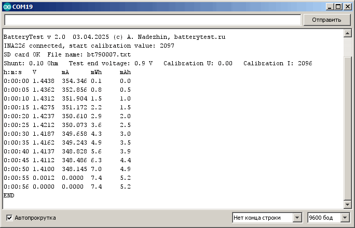The width and height of the screenshot is (355, 228).
Task: Toggle the Автопрокрутка checkbox
Action: tap(9, 218)
